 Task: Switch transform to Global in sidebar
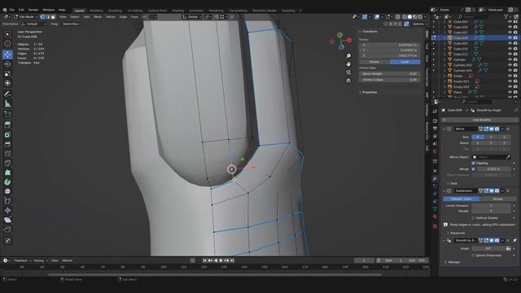pyautogui.click(x=374, y=62)
